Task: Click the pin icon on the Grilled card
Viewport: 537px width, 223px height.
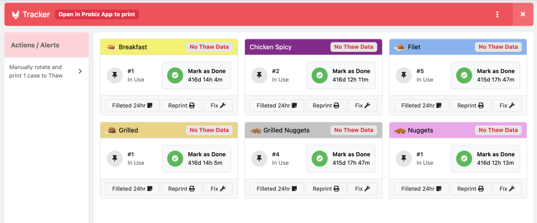Action: click(x=115, y=158)
